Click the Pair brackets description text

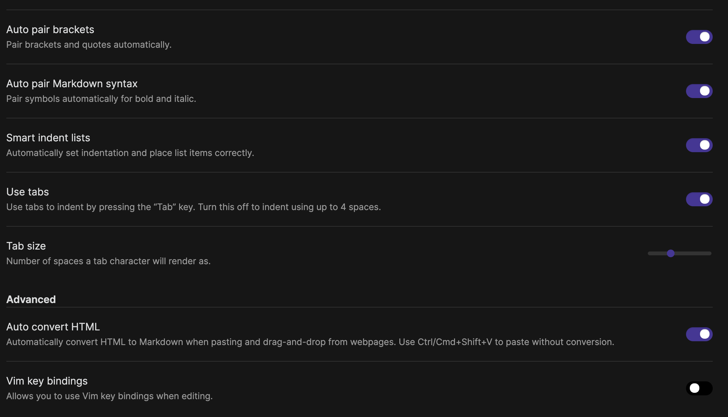coord(89,45)
